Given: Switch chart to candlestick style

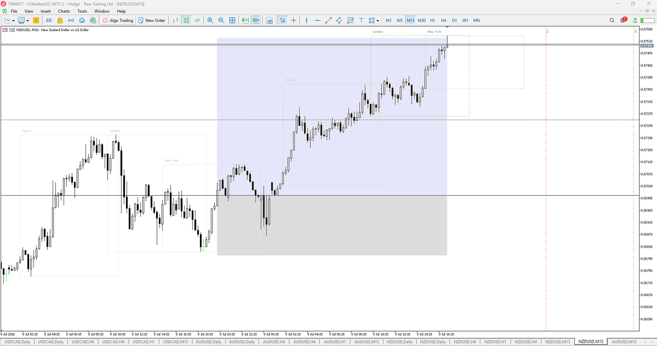Looking at the screenshot, I should [x=186, y=20].
